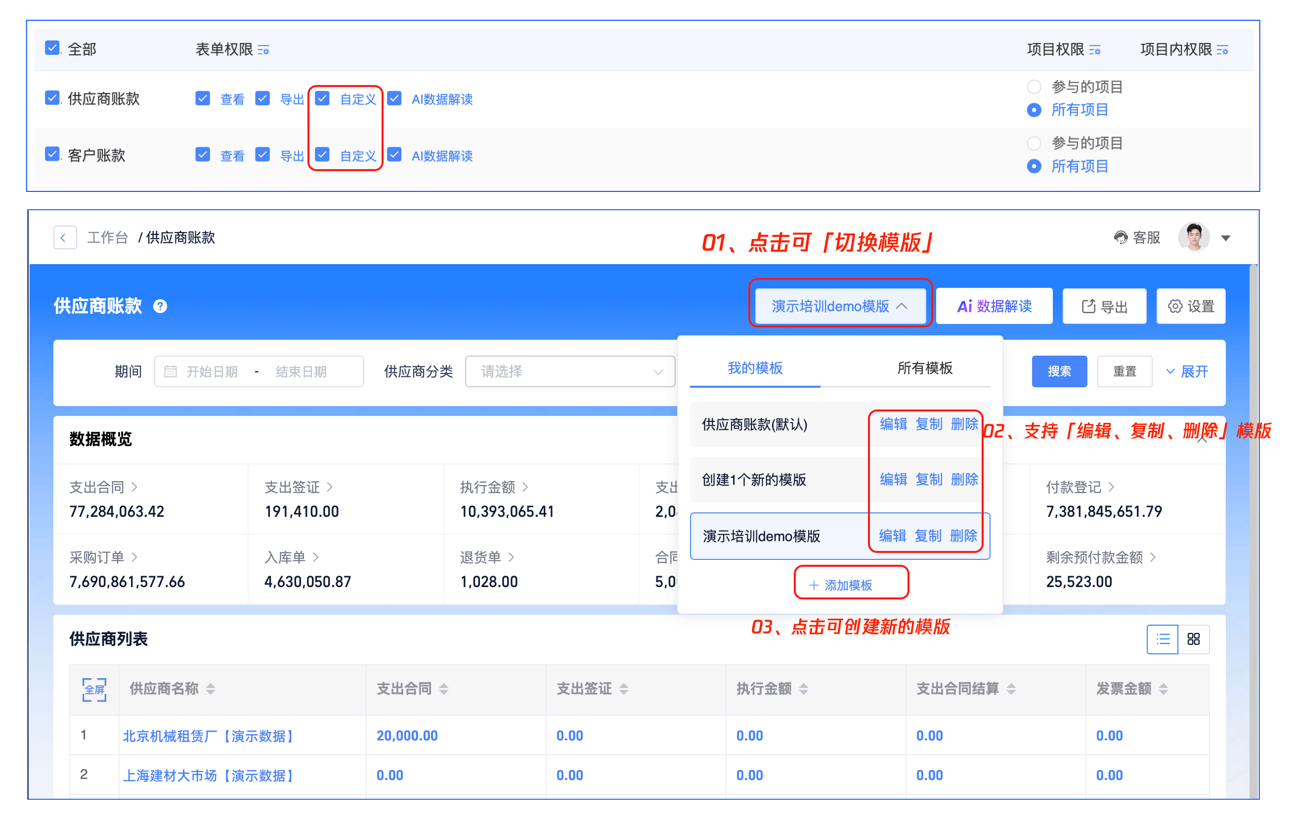The height and width of the screenshot is (822, 1296).
Task: Click the 表单权限 settings icon
Action: [263, 50]
